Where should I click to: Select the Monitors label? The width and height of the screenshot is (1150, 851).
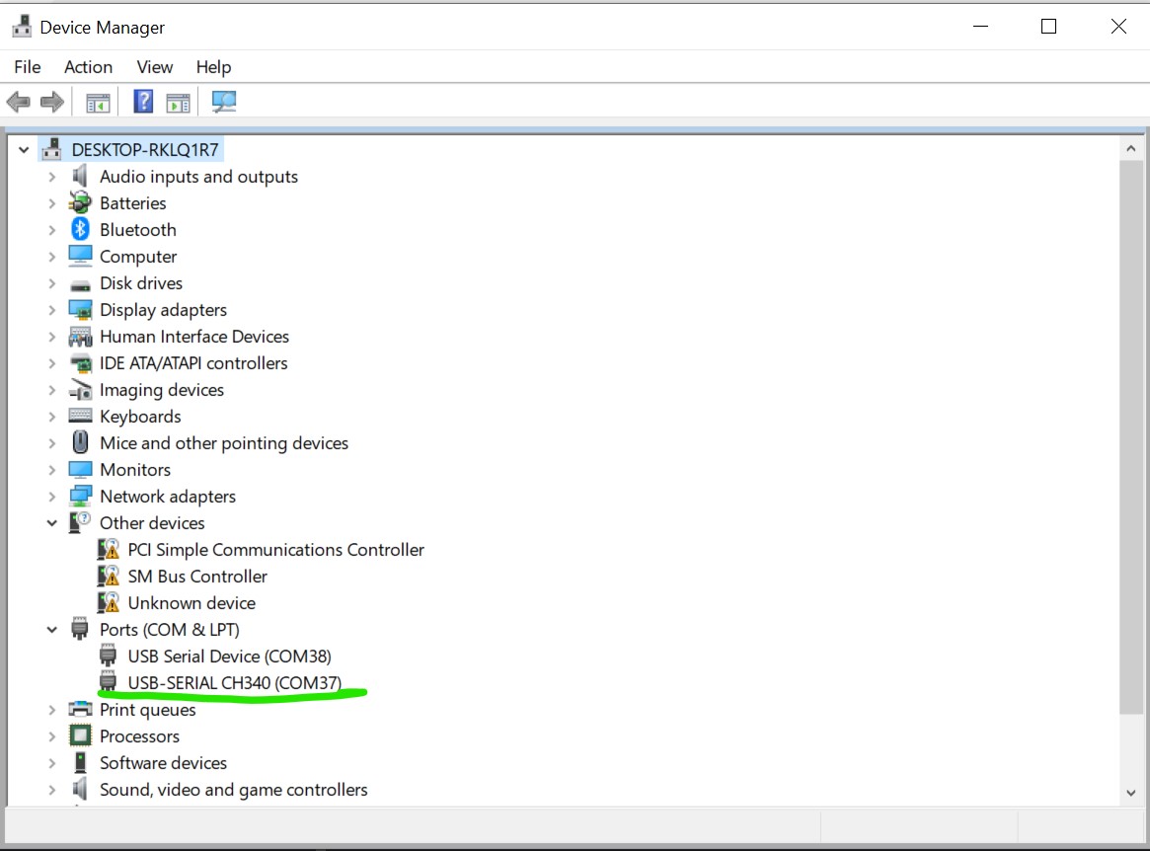point(135,470)
